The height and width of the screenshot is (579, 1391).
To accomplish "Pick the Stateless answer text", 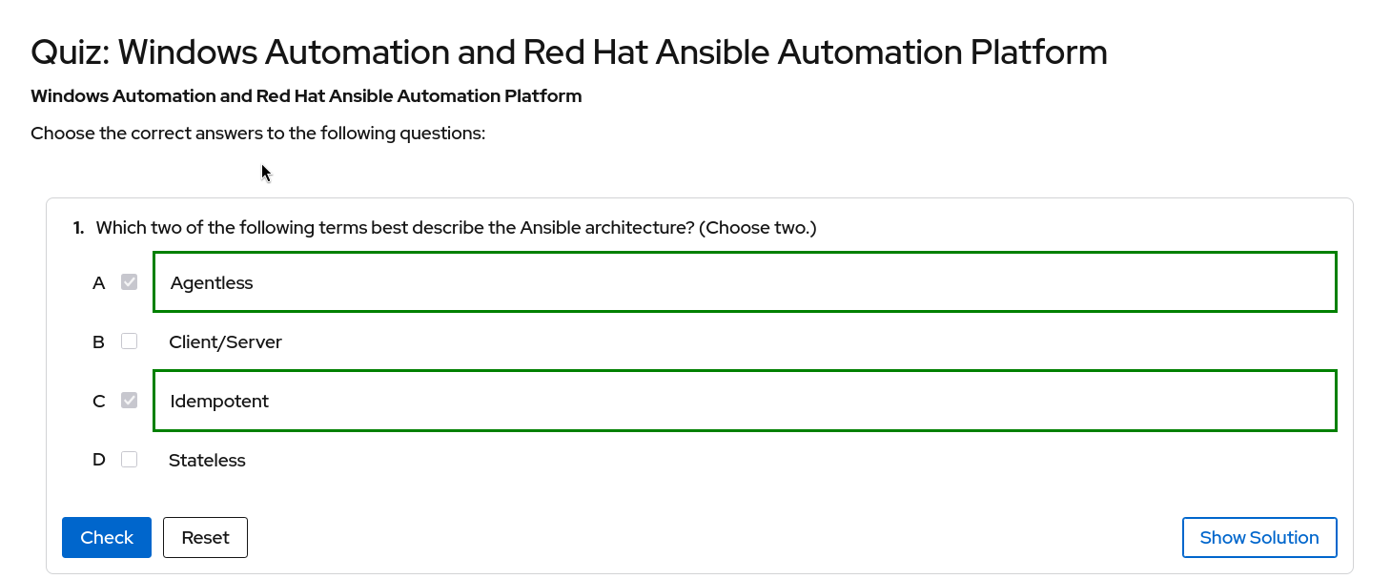I will point(207,460).
